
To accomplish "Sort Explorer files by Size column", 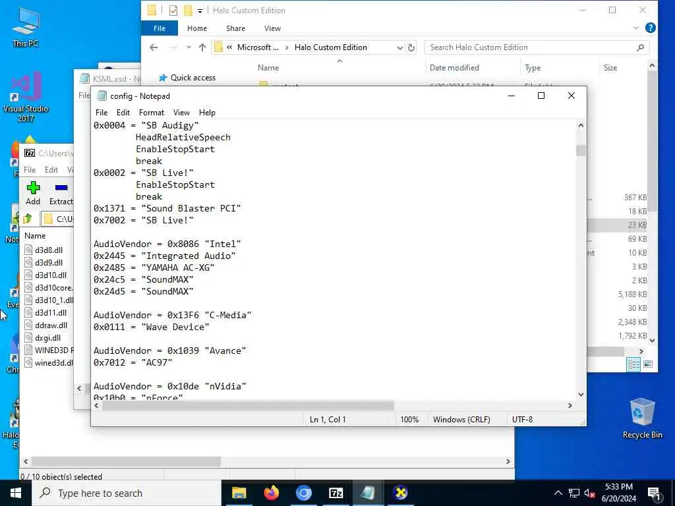I will pos(610,68).
